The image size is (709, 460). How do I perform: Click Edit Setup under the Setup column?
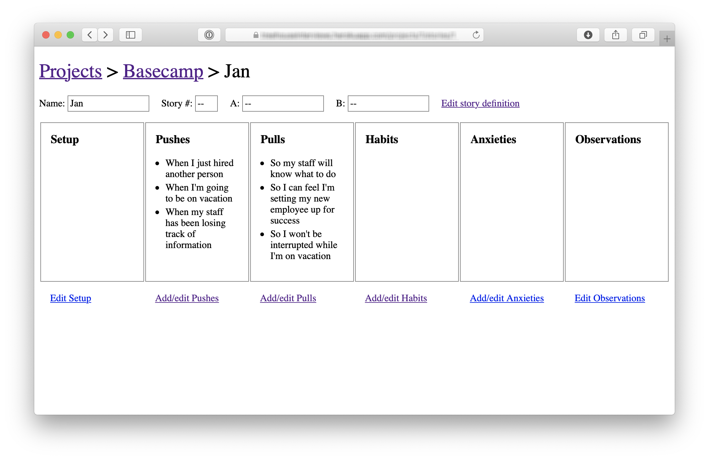pos(70,298)
